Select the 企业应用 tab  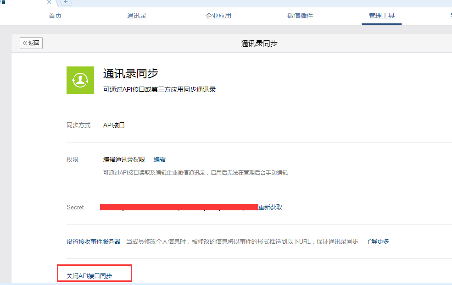[218, 16]
